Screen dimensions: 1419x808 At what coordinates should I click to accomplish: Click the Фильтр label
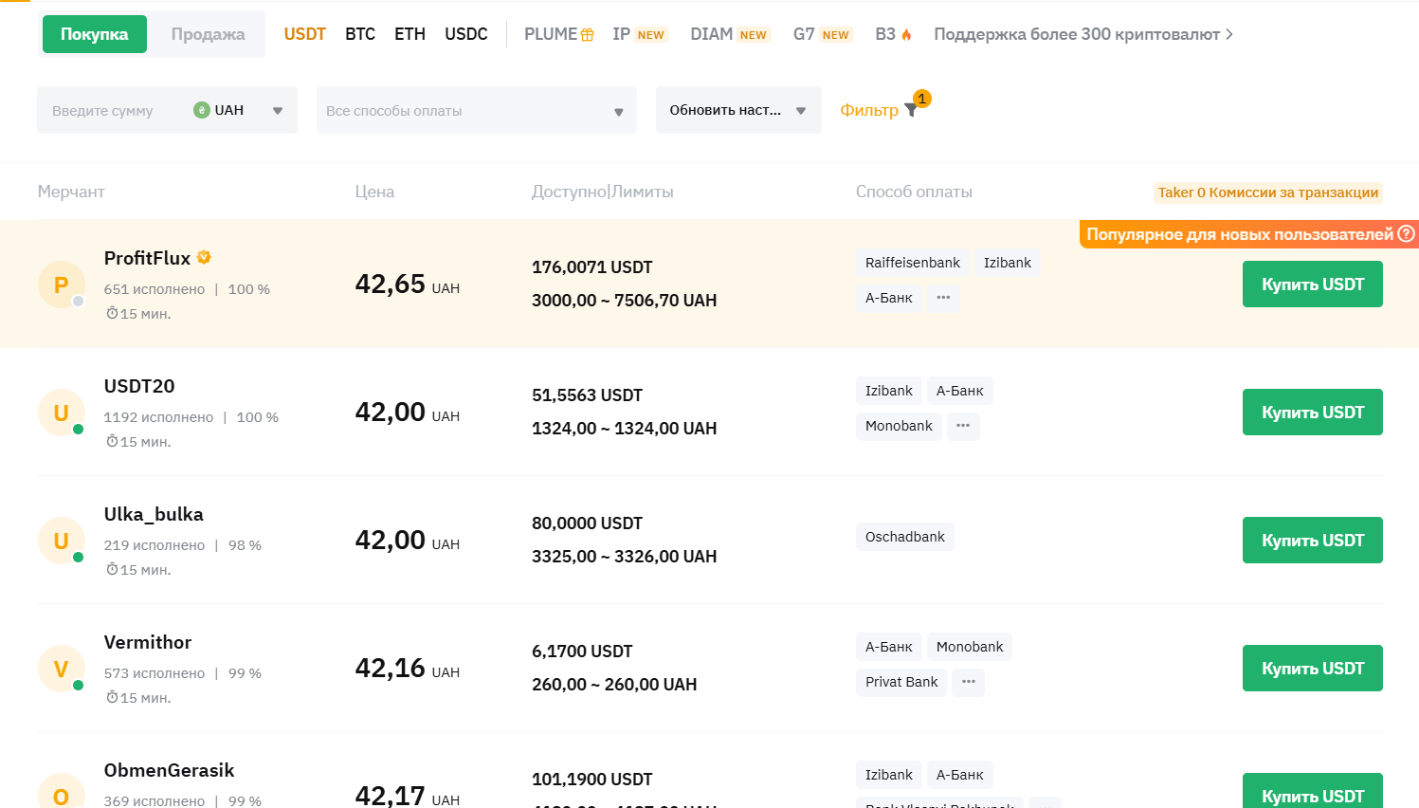(x=869, y=110)
